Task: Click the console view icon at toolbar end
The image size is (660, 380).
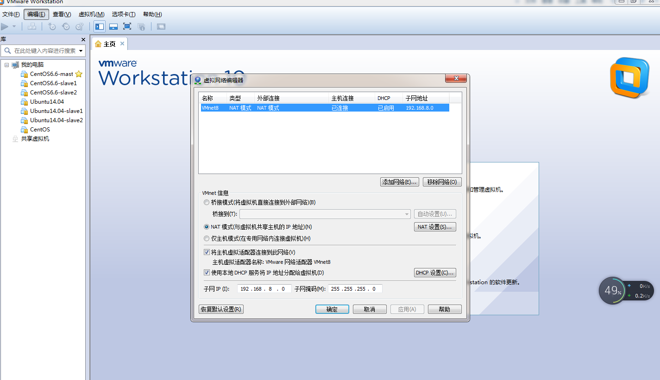Action: 161,26
